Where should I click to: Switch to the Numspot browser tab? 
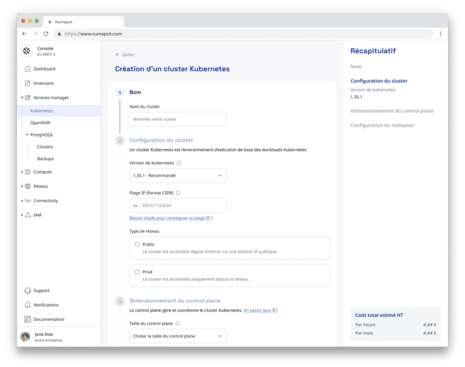pyautogui.click(x=84, y=22)
